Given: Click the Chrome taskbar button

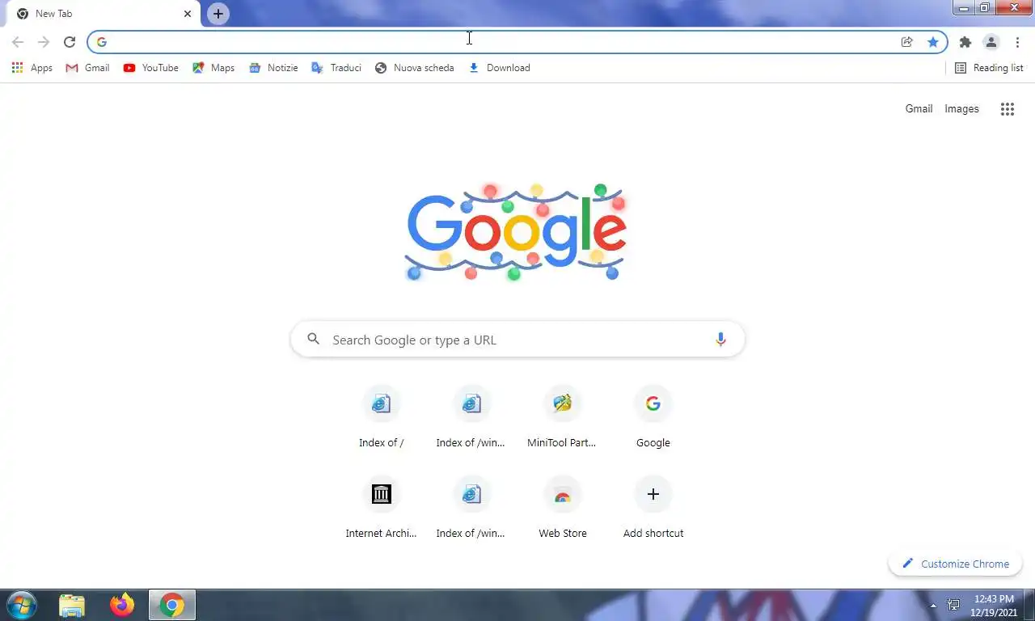Looking at the screenshot, I should tap(172, 605).
